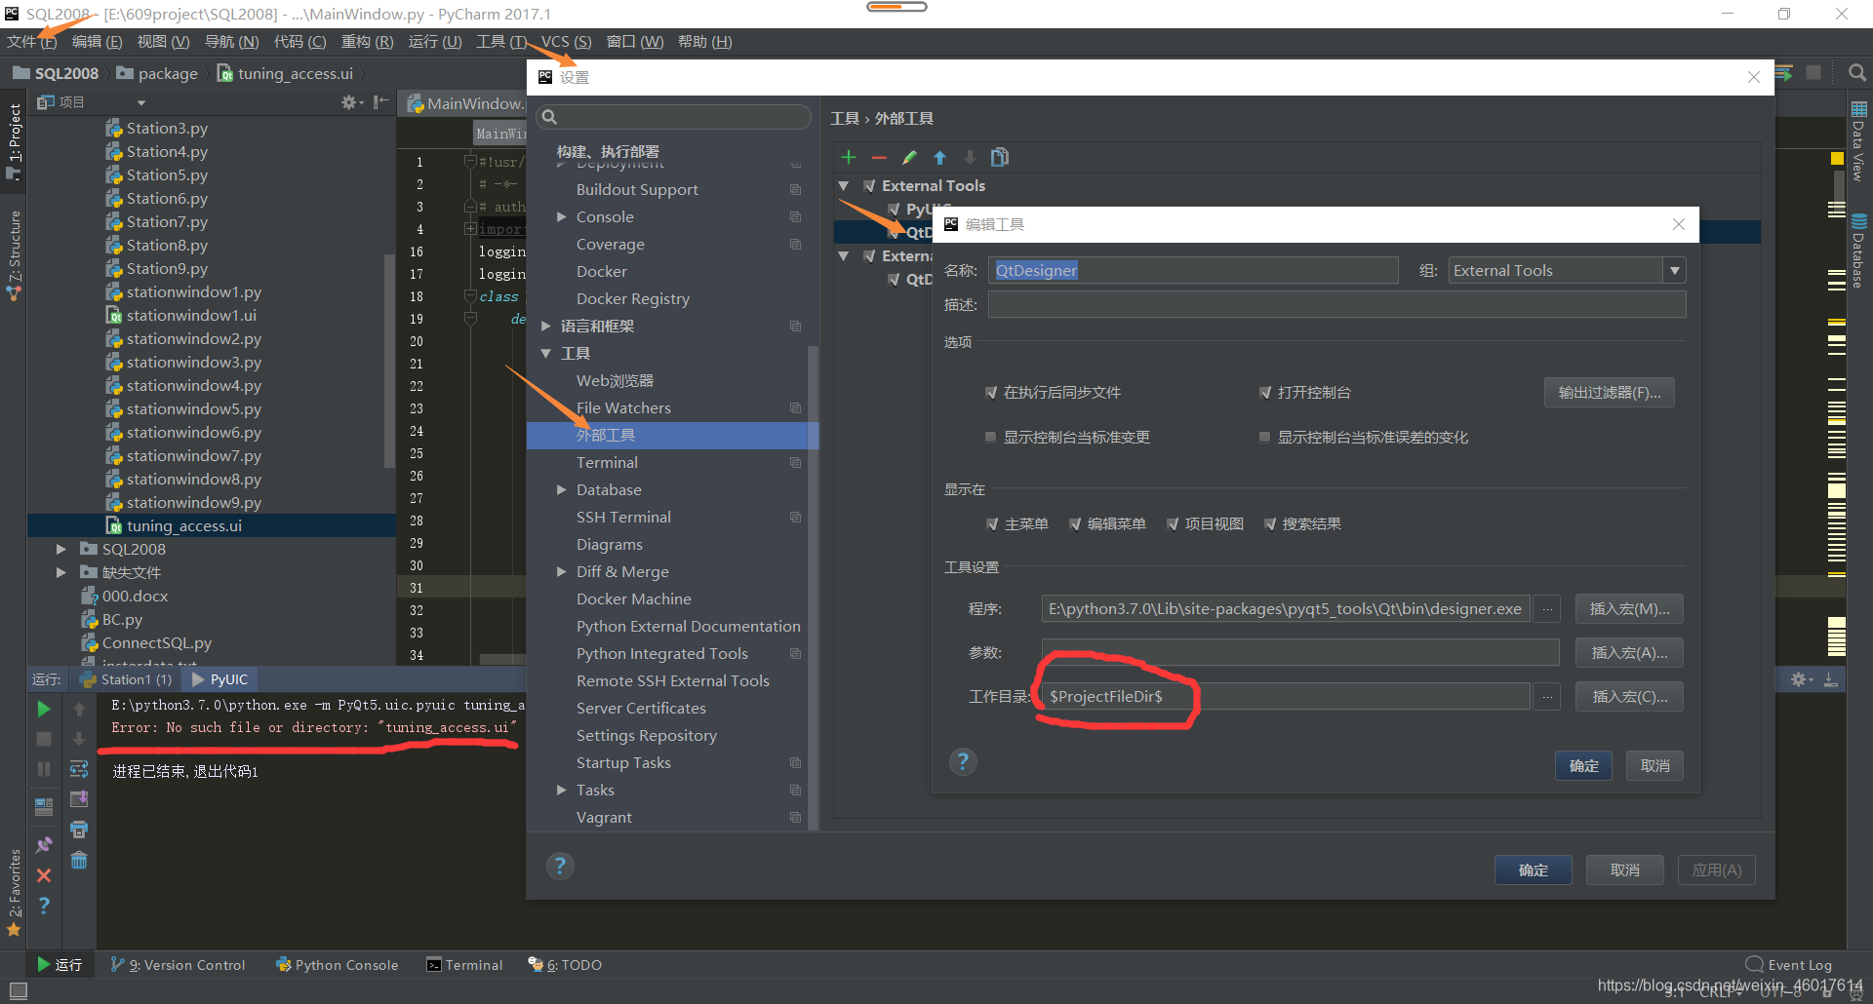Open the Database side panel

pos(1858,251)
